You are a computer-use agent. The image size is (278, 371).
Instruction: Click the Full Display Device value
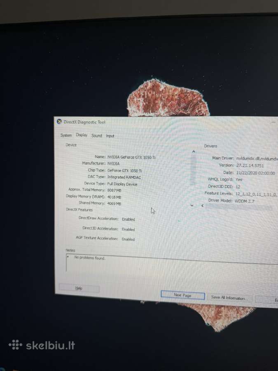pyautogui.click(x=122, y=184)
